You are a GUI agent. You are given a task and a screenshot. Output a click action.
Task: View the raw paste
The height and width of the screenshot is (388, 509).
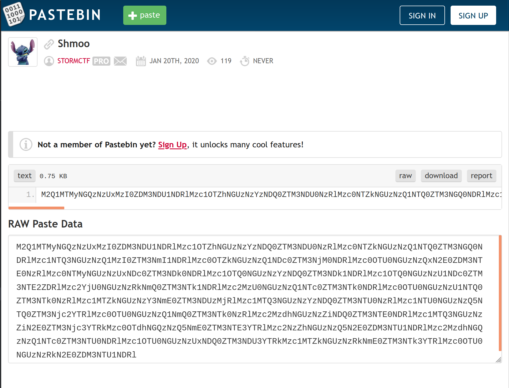406,176
